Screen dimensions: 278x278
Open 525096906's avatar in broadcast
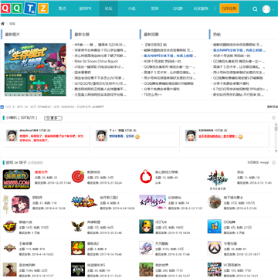pos(191,135)
